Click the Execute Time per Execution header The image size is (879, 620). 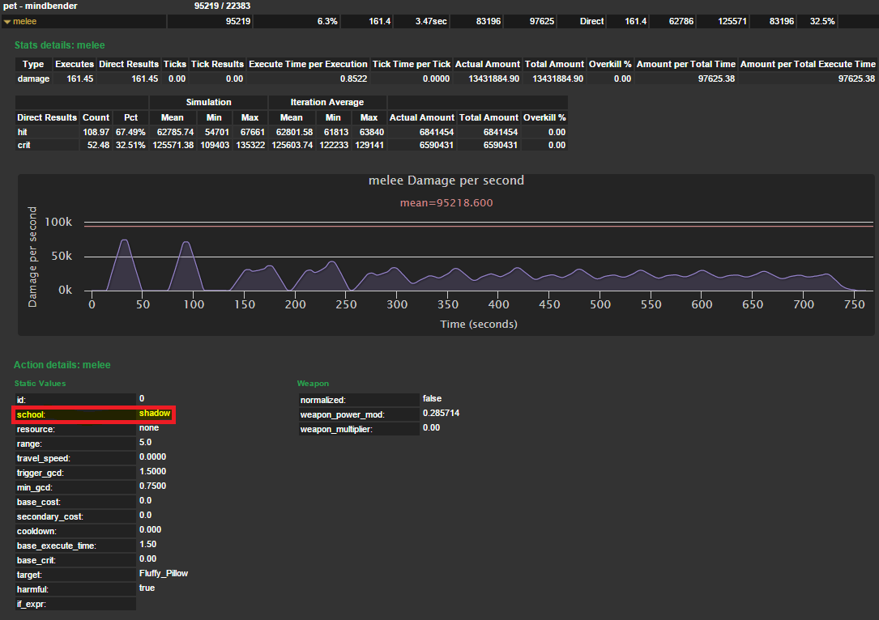pyautogui.click(x=309, y=64)
